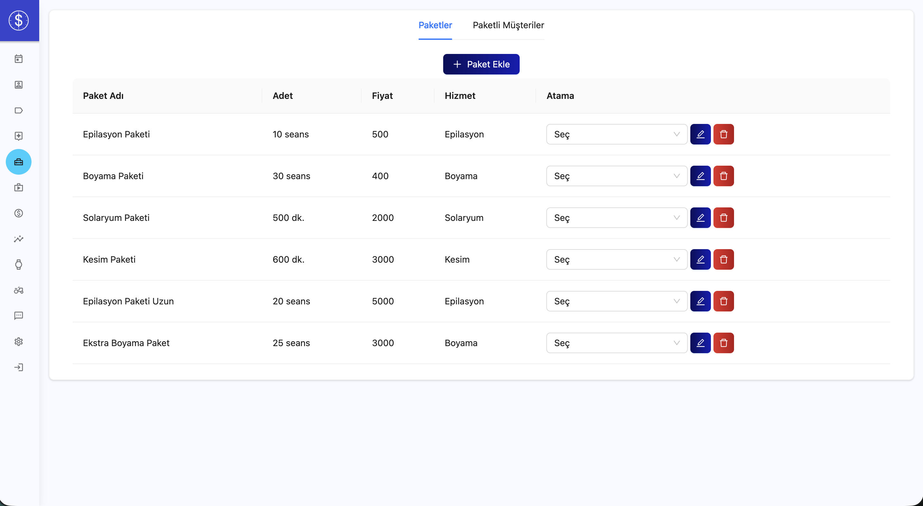Open the analytics chart icon in sidebar
Screen dimensions: 923x506
coord(19,239)
